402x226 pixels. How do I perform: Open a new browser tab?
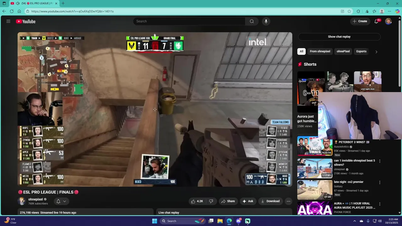63,3
